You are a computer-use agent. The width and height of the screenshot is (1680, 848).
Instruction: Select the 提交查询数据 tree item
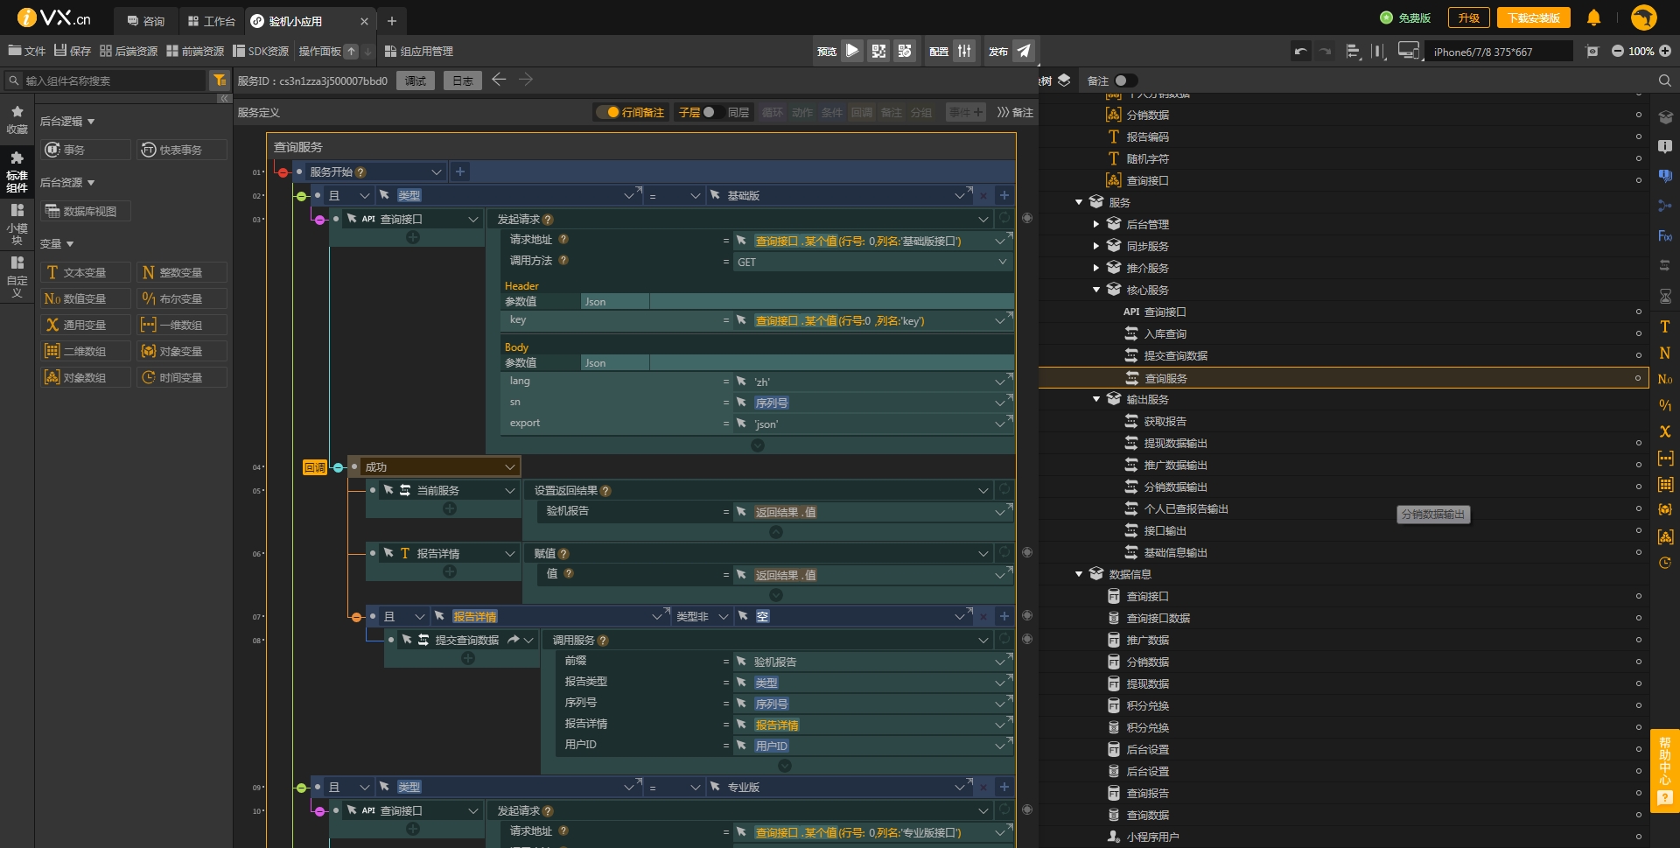[x=1175, y=355]
